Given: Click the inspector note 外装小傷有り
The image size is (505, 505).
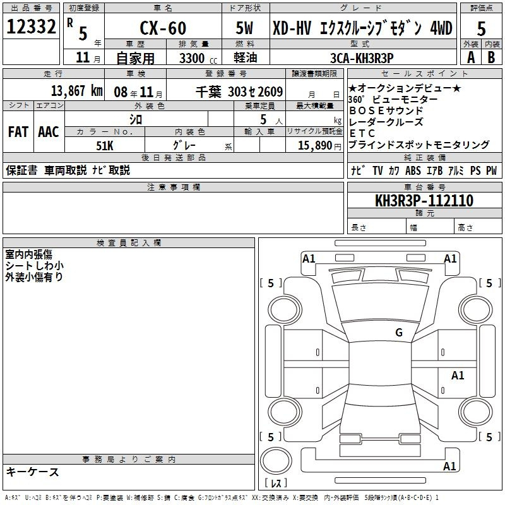Looking at the screenshot, I should [x=34, y=277].
